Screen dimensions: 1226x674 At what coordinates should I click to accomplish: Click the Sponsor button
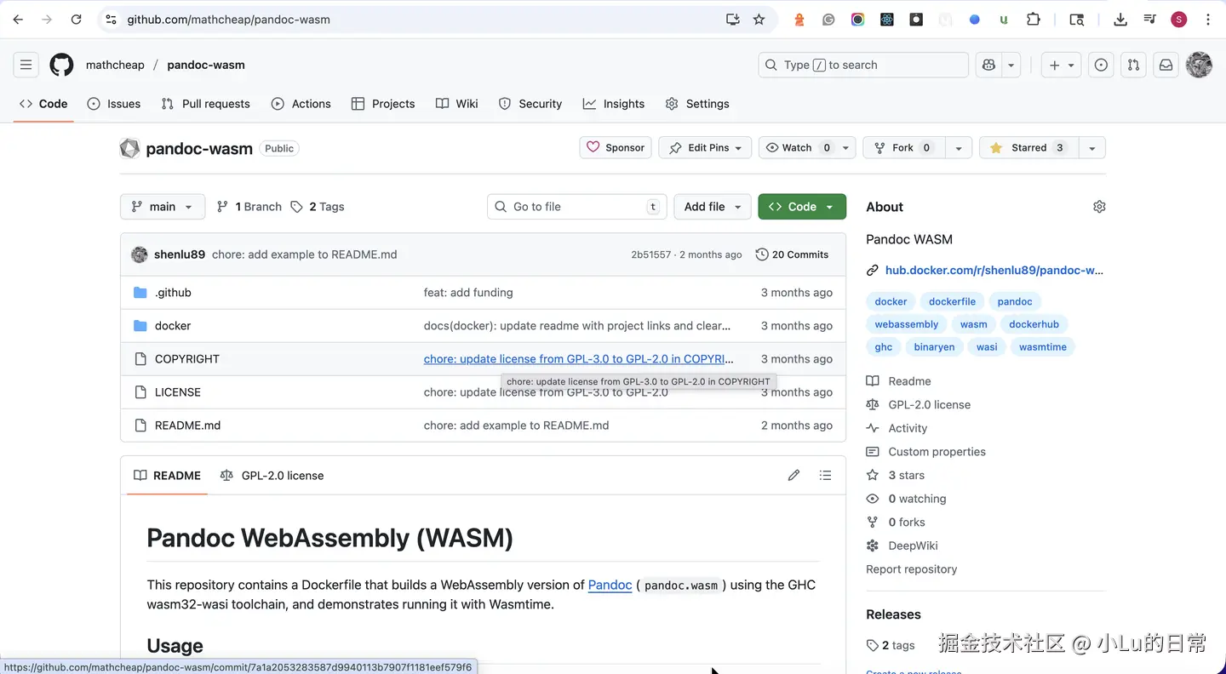616,148
